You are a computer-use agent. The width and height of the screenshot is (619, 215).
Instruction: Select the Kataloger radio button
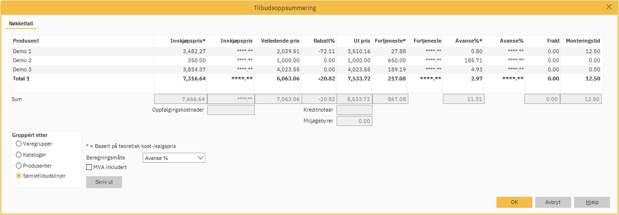(x=19, y=155)
